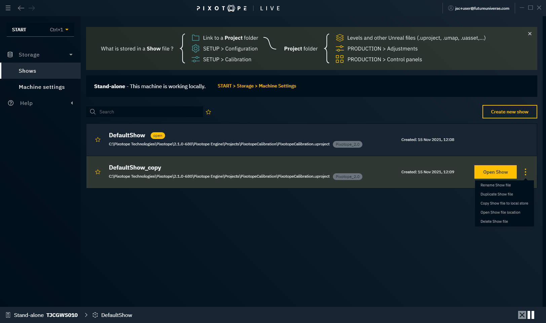The width and height of the screenshot is (546, 323).
Task: Click the Pixotope_2.0 tag on DefaultShow
Action: click(x=348, y=144)
